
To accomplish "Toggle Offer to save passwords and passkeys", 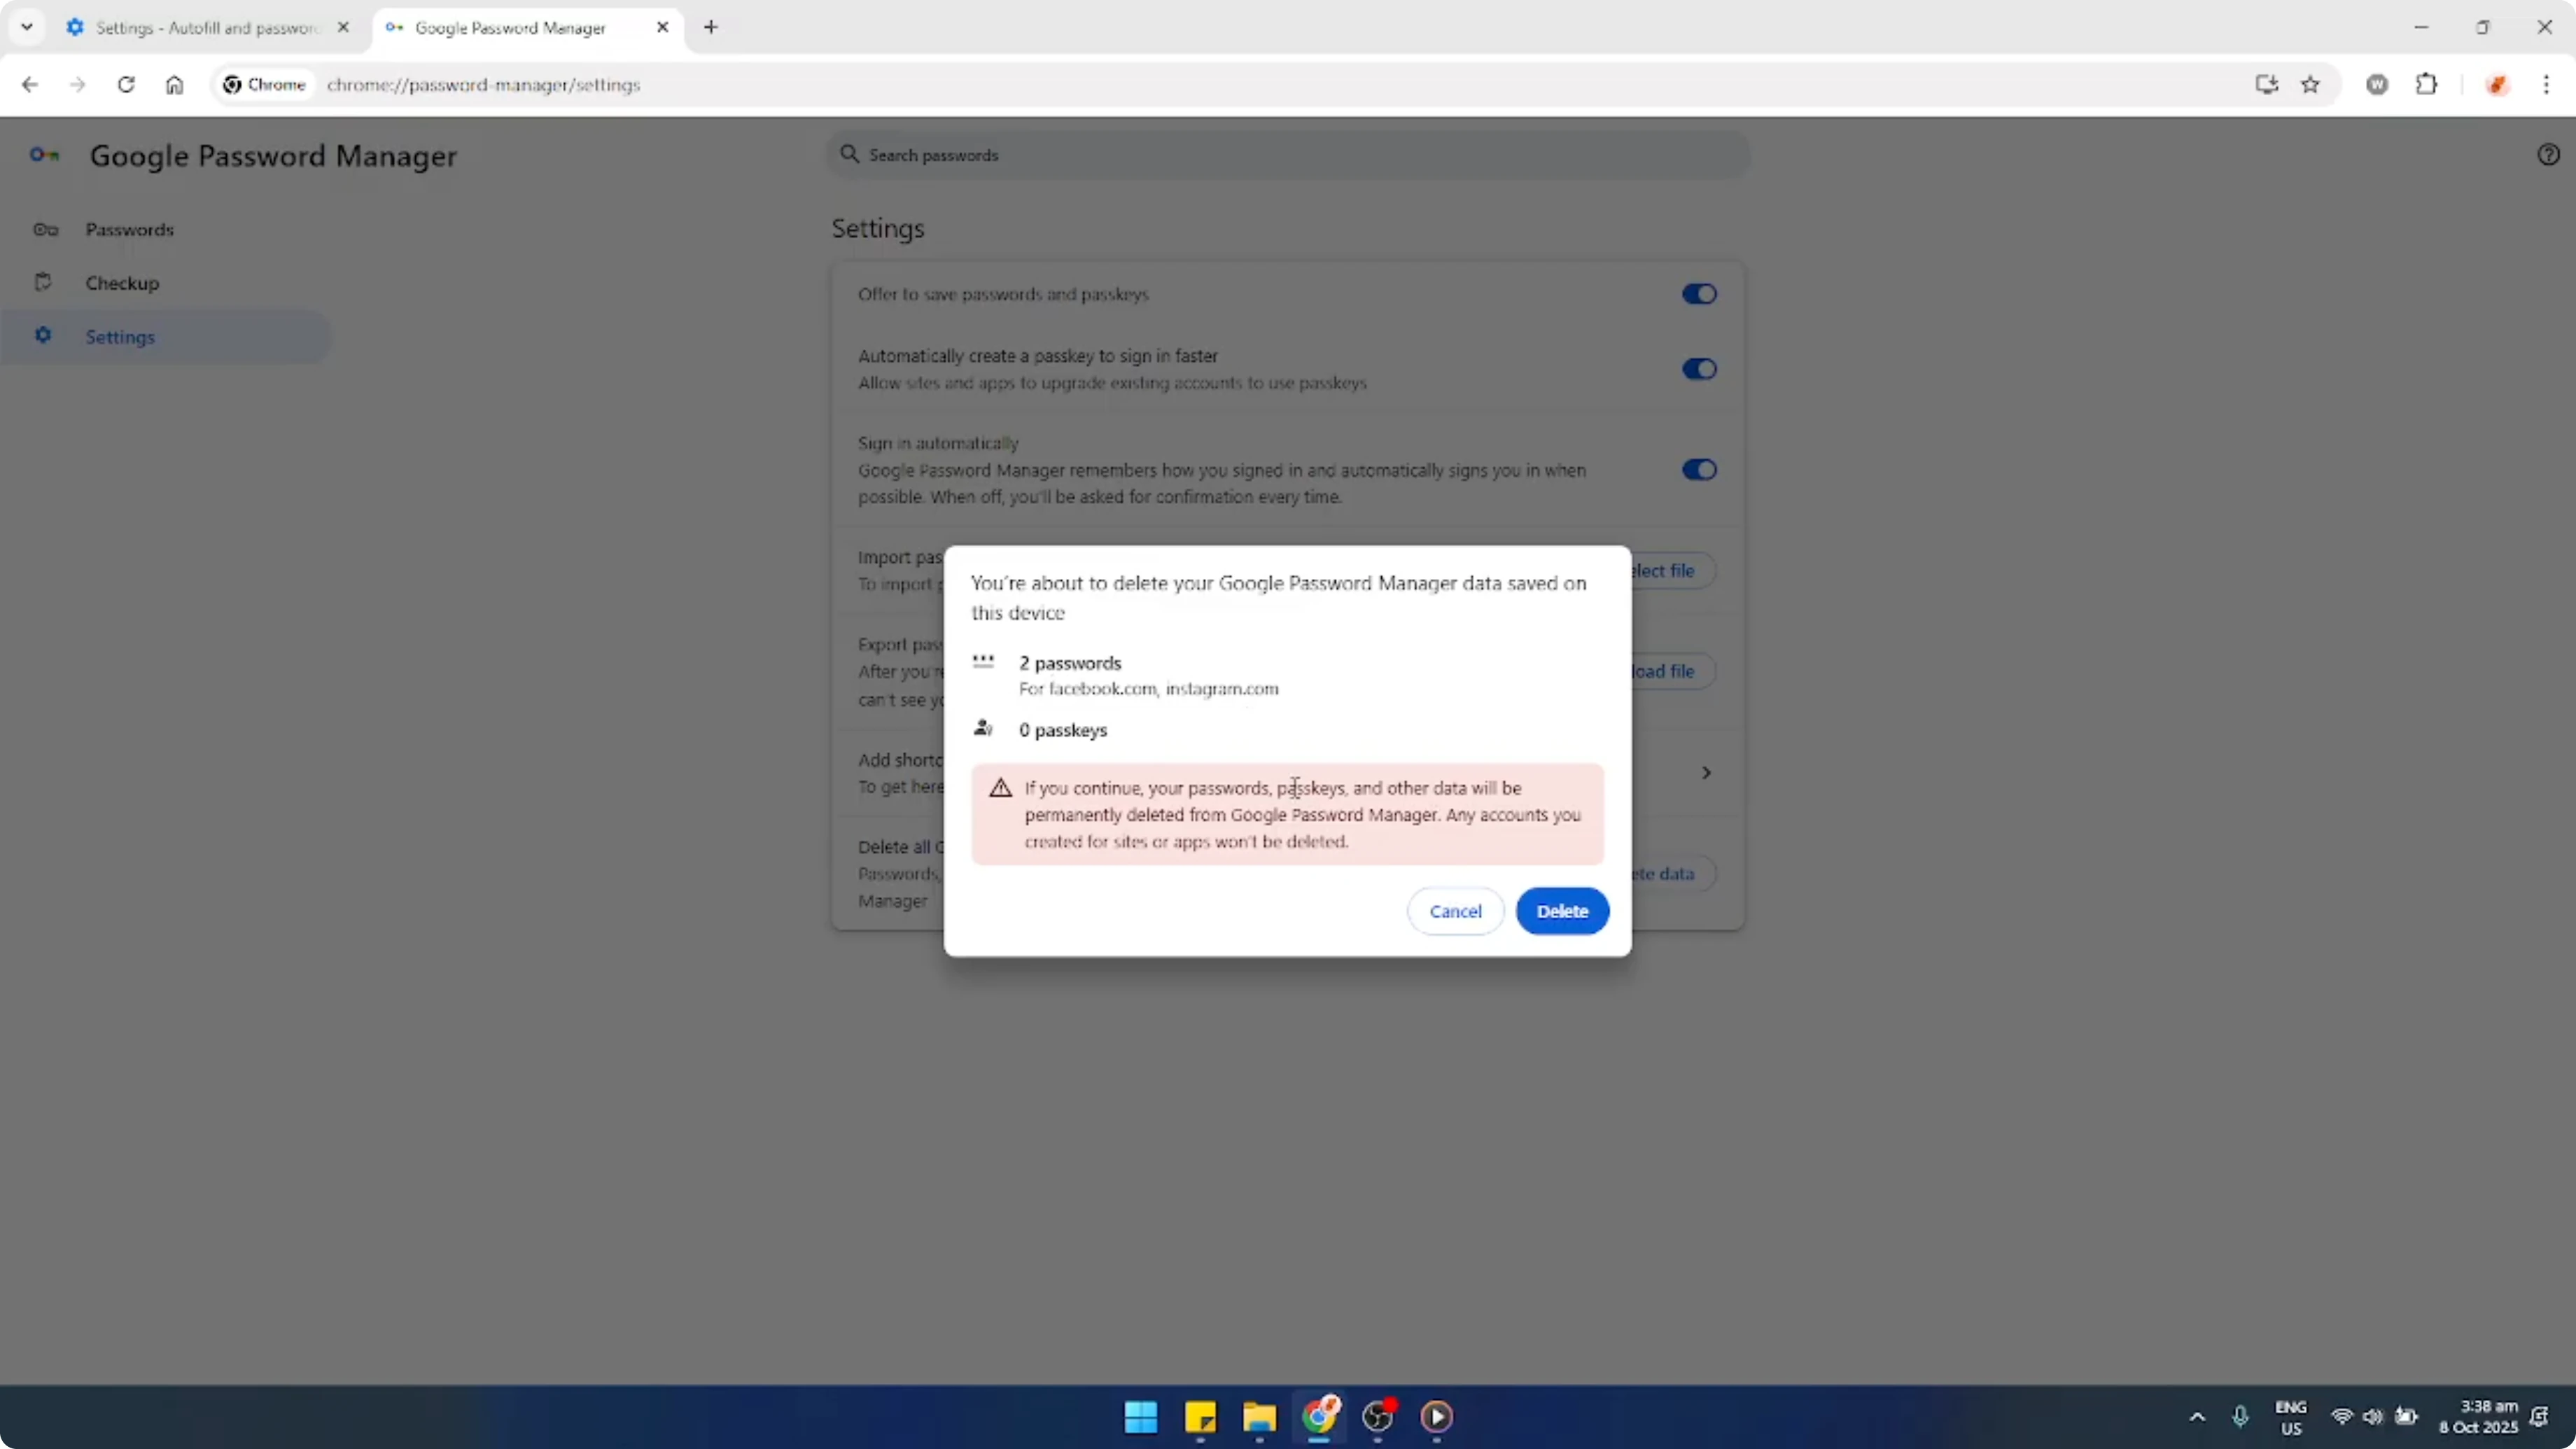I will point(1698,294).
